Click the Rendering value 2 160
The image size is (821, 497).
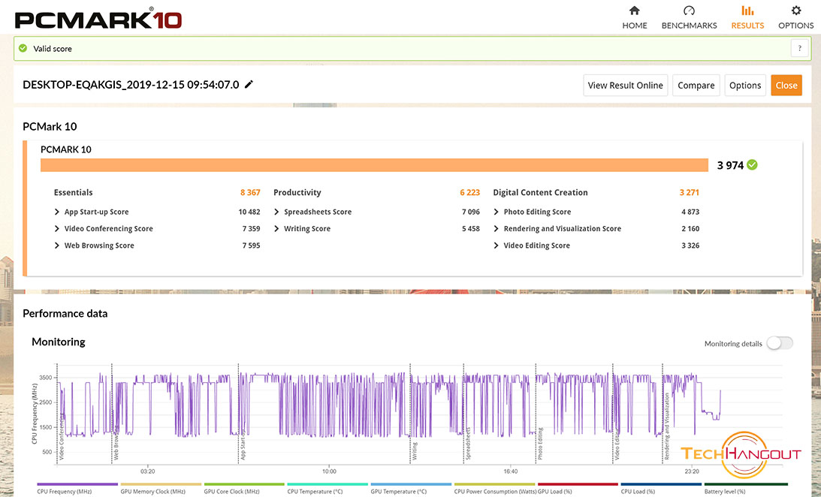690,229
